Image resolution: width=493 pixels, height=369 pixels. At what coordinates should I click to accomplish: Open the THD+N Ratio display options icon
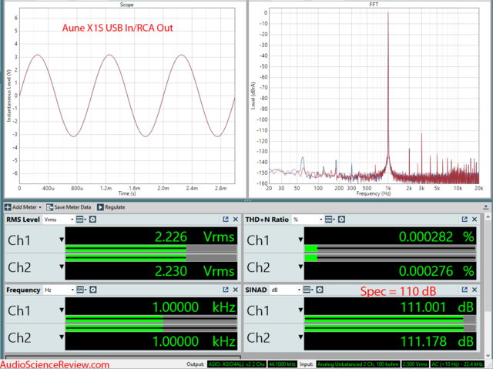pyautogui.click(x=330, y=220)
